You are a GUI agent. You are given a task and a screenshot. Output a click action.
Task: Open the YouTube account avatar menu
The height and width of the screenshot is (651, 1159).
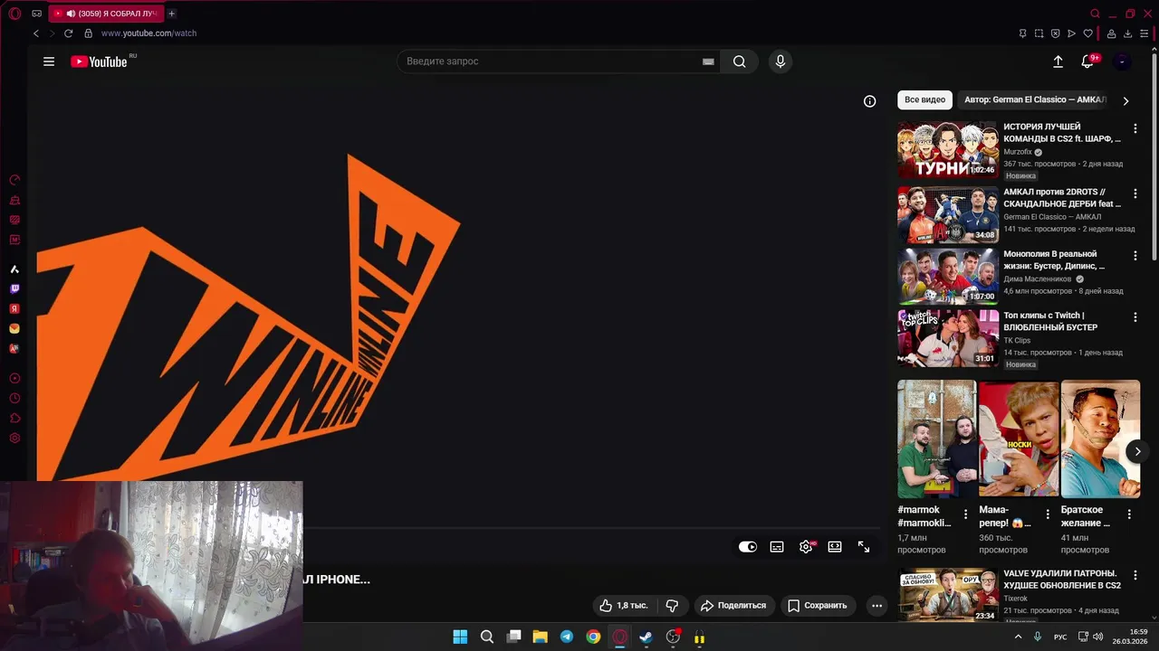tap(1122, 61)
